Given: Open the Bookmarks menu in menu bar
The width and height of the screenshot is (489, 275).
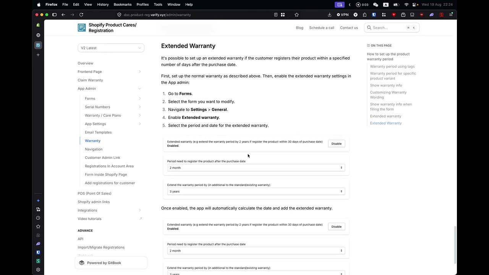Looking at the screenshot, I should pyautogui.click(x=123, y=5).
